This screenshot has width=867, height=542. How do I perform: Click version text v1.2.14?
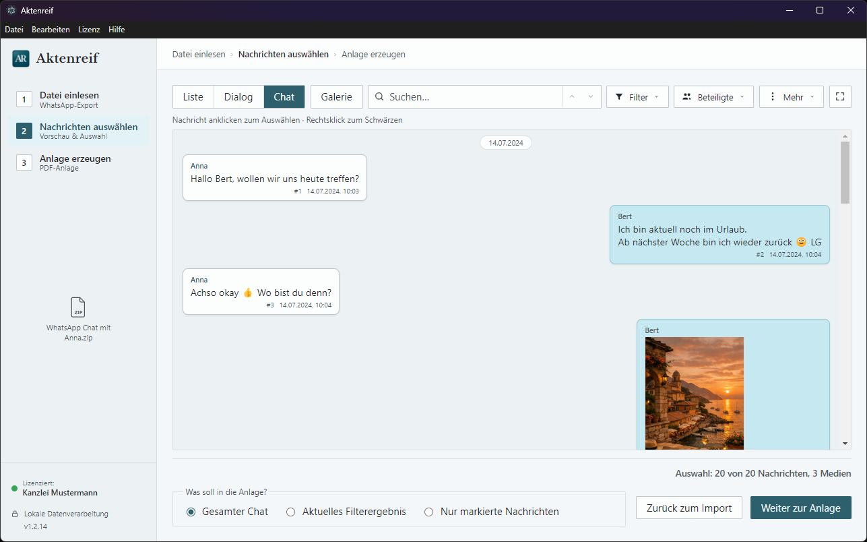click(x=35, y=526)
